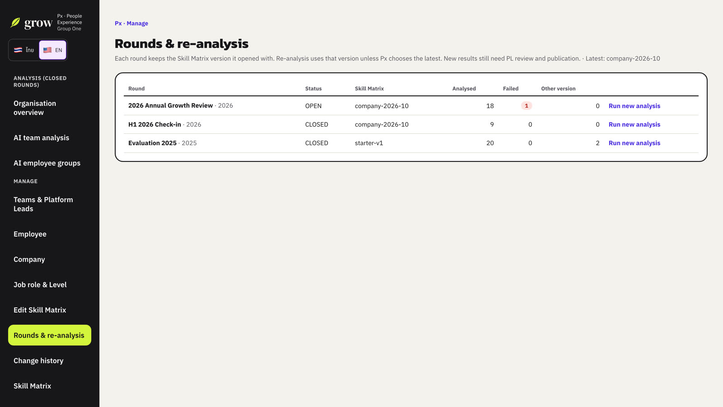Select the EN language toggle
The image size is (723, 407).
click(x=53, y=50)
